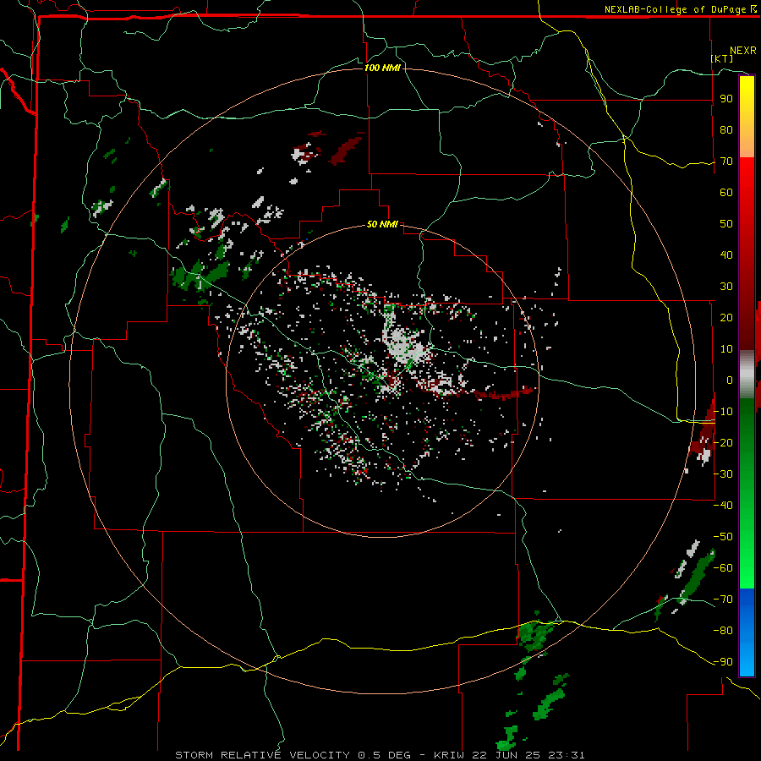Select the -70 value on the velocity scale

pos(723,599)
